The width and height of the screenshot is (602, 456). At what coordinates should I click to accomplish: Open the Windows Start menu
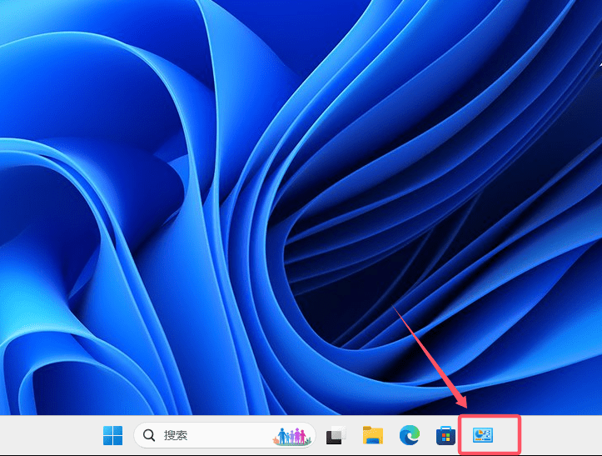(x=113, y=435)
